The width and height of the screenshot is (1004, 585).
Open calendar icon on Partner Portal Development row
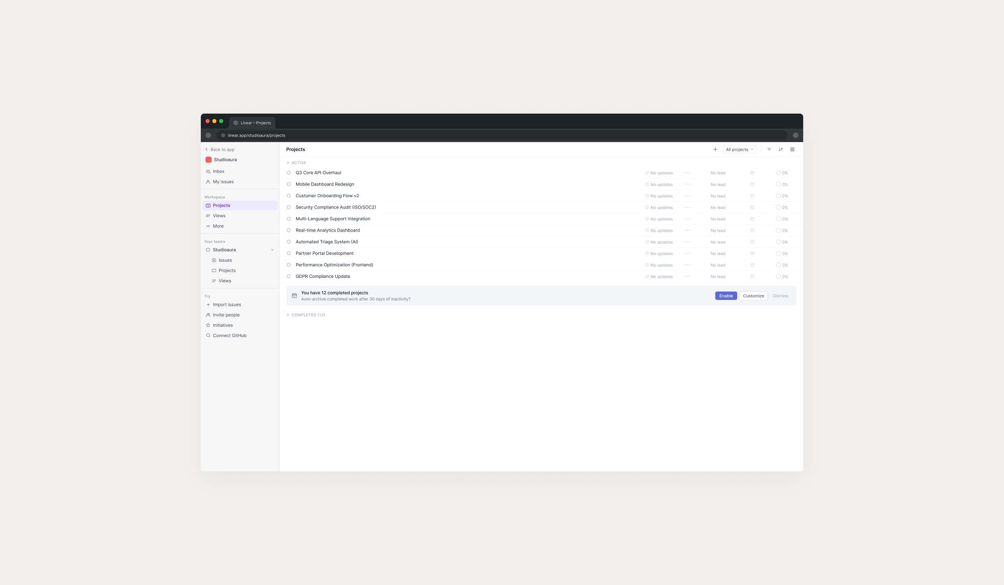click(752, 254)
